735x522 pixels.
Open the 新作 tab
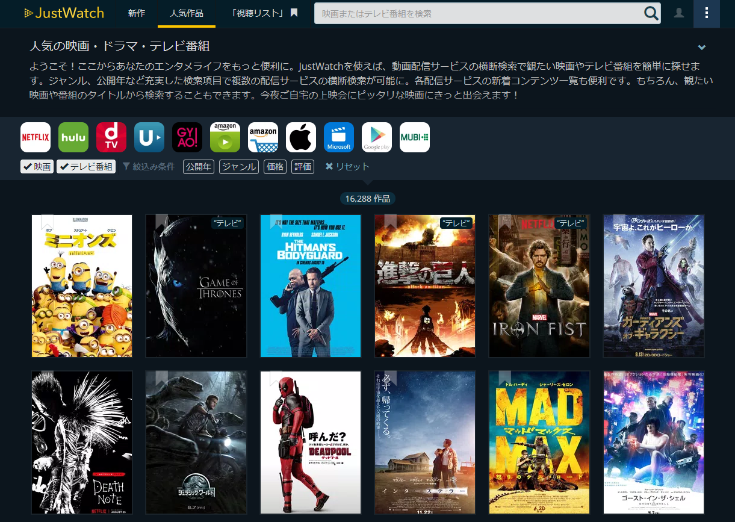tap(137, 13)
